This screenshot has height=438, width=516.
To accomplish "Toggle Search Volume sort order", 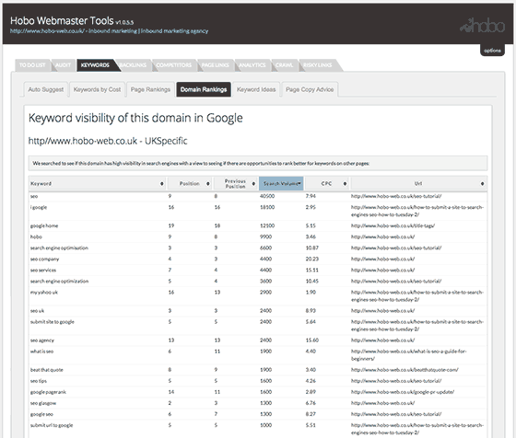I will (281, 184).
